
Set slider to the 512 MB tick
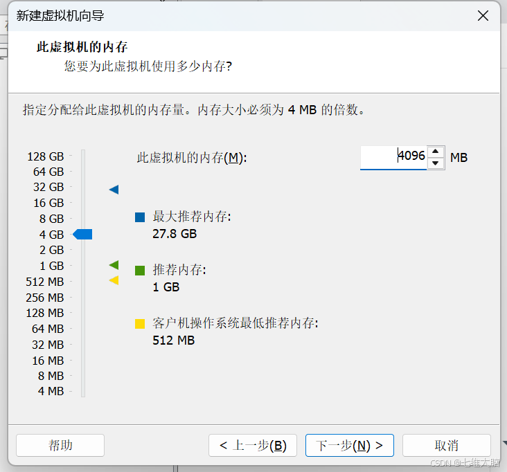click(x=83, y=282)
